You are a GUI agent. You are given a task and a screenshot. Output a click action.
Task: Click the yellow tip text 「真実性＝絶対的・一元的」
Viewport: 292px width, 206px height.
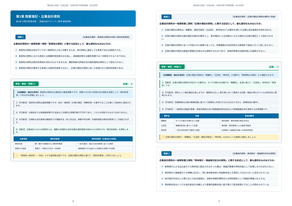click(71, 155)
